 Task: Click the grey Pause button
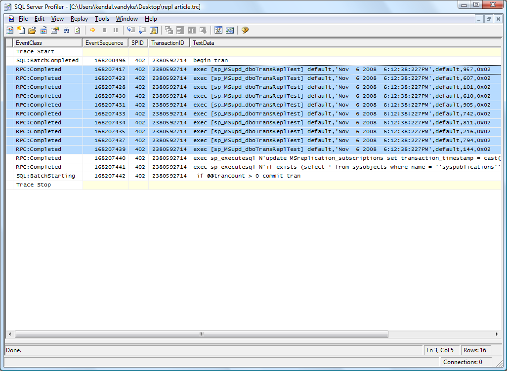[x=116, y=31]
